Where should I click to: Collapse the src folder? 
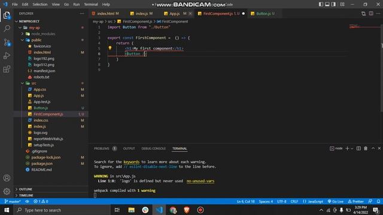coord(22,84)
